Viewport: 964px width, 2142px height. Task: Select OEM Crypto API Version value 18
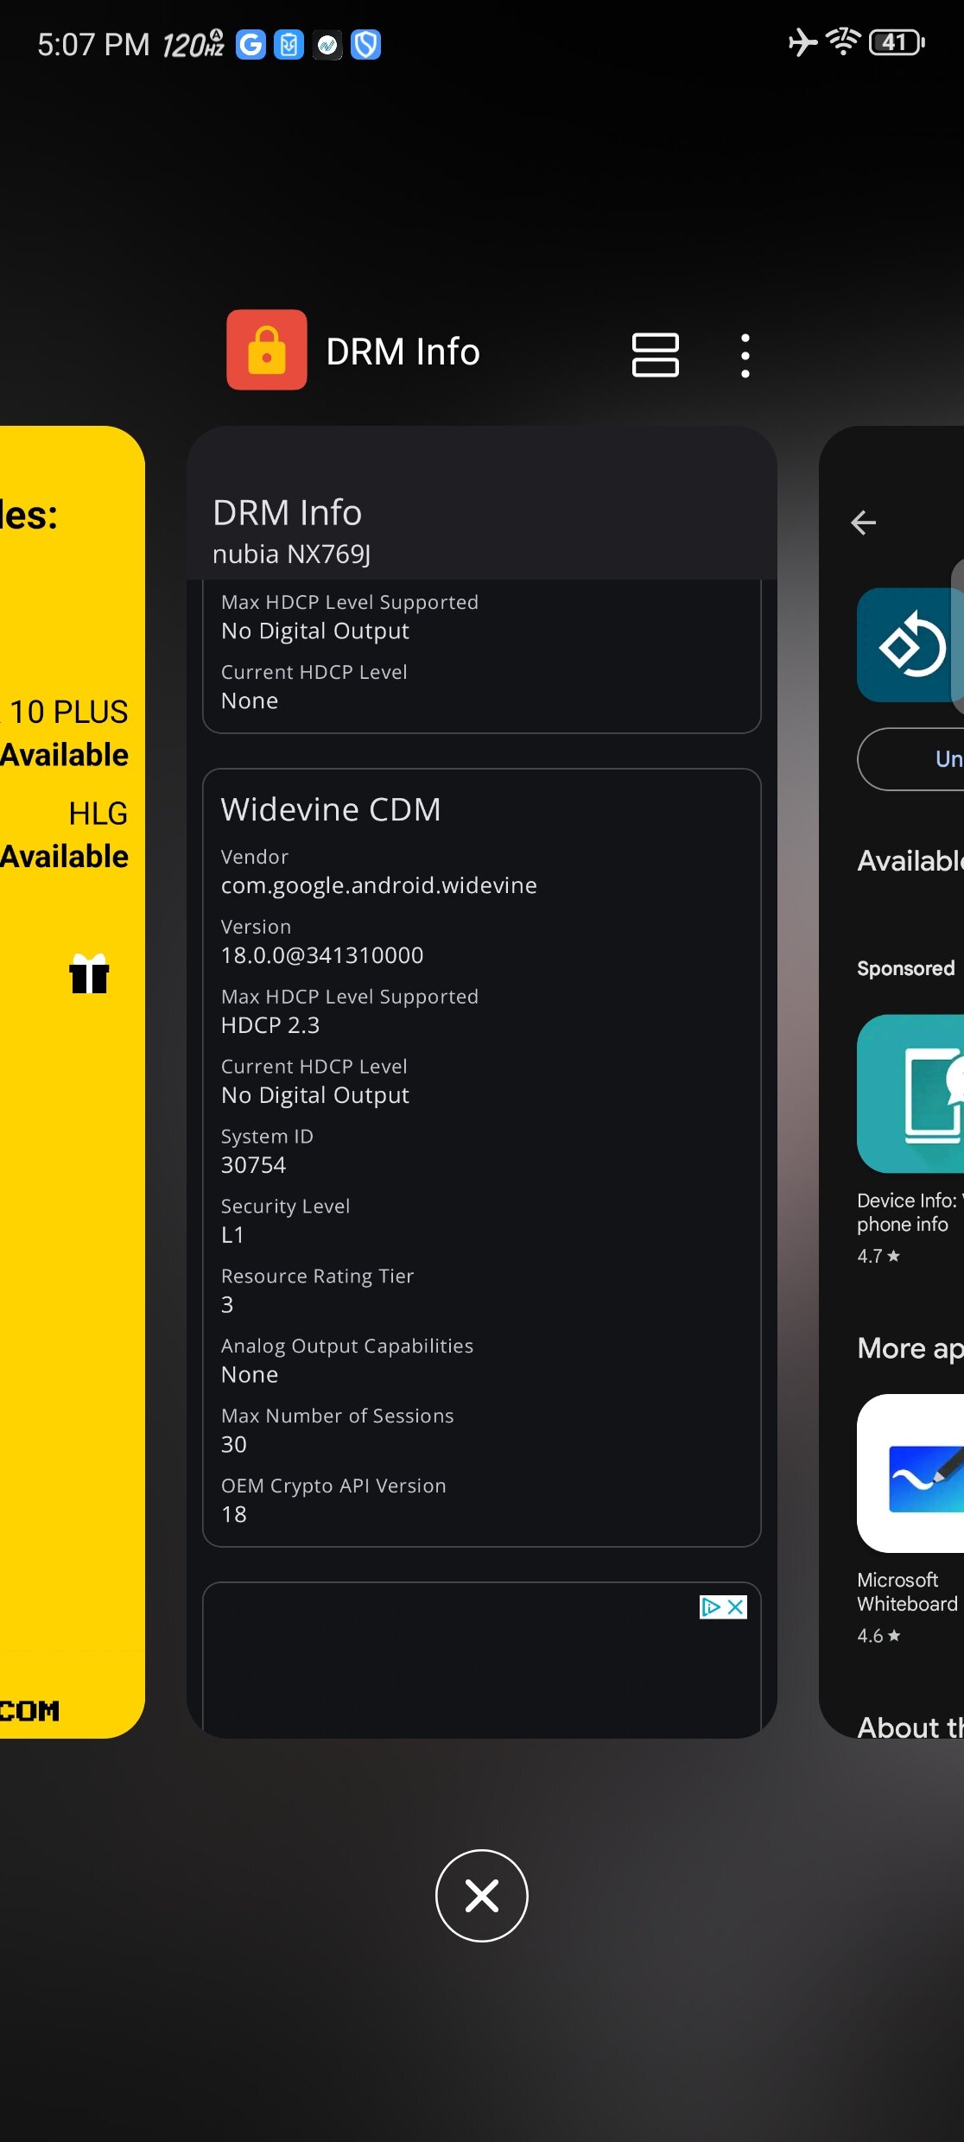[234, 1515]
